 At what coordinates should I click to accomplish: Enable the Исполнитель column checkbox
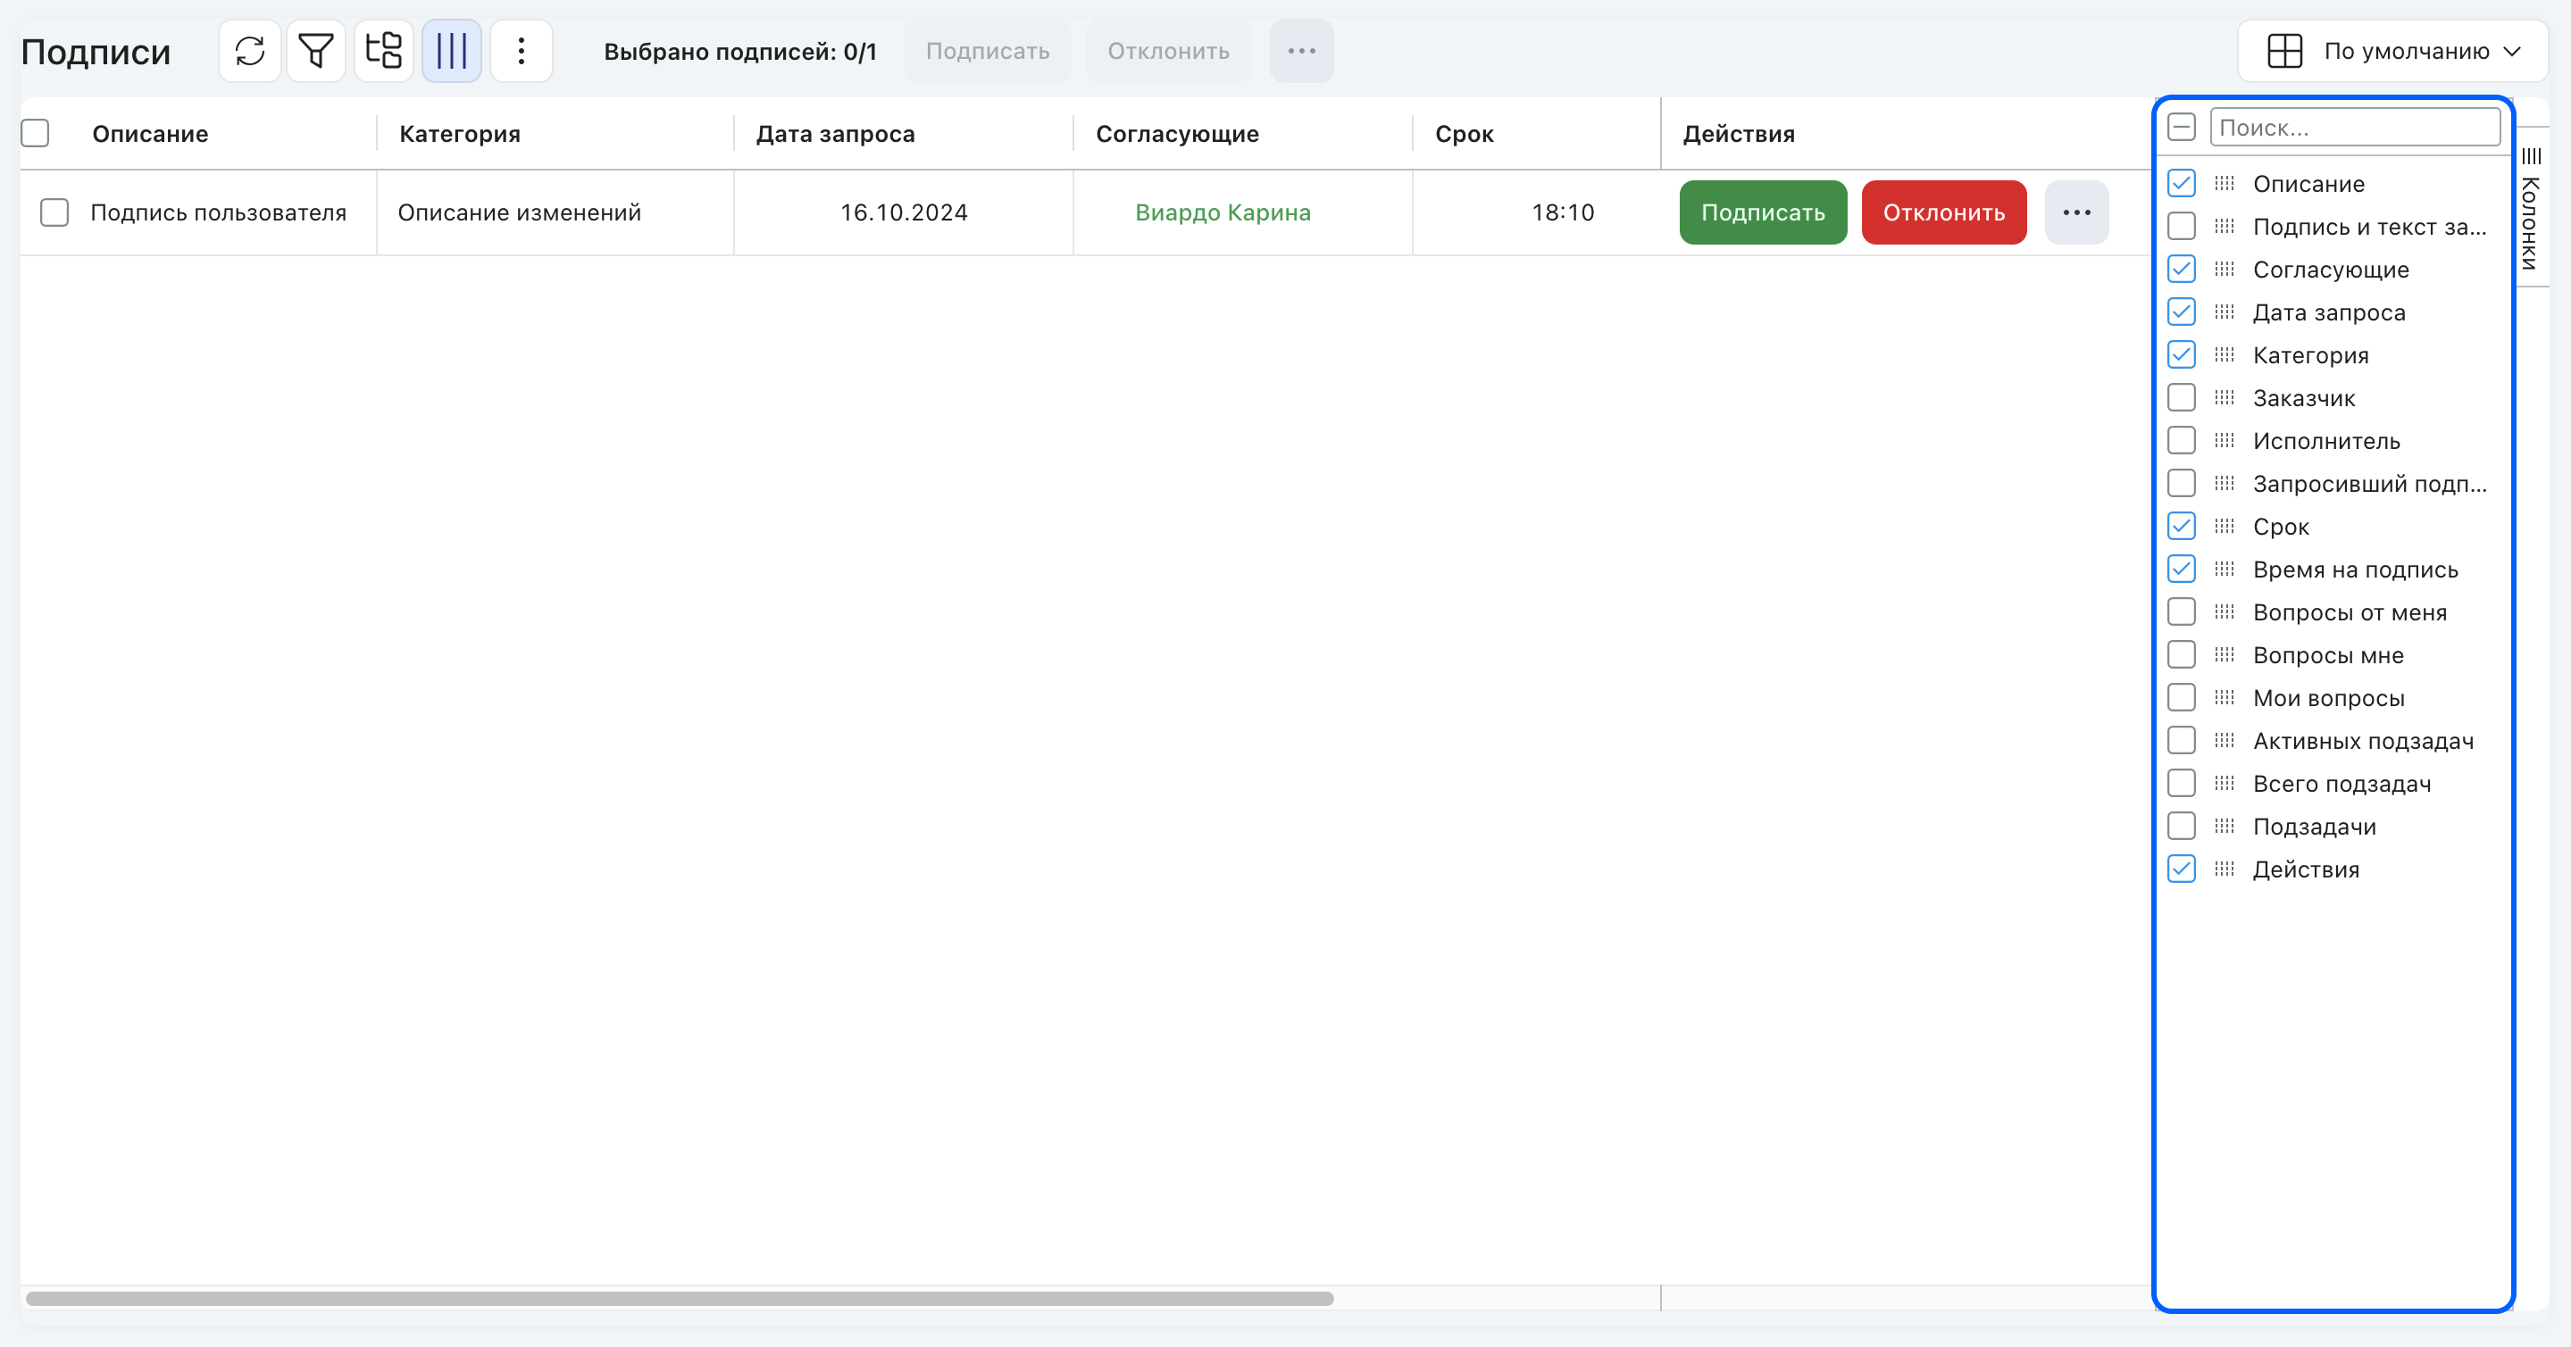coord(2182,441)
